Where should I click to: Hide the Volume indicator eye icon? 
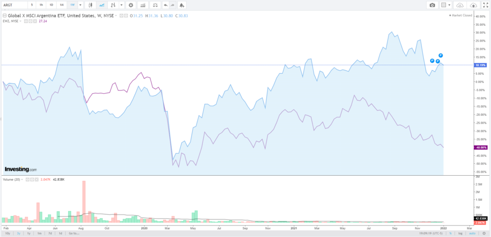point(27,180)
